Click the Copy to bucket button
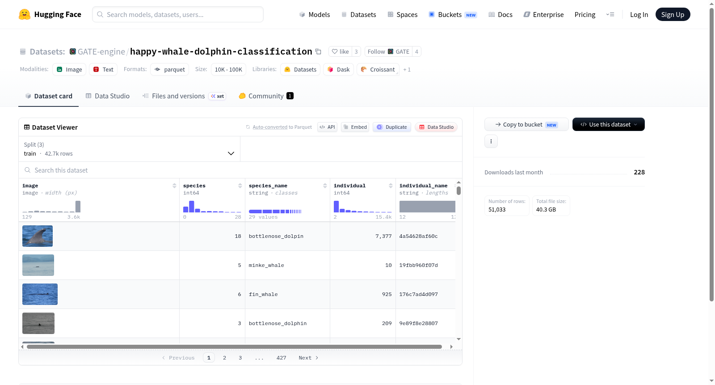The image size is (715, 385). click(526, 124)
